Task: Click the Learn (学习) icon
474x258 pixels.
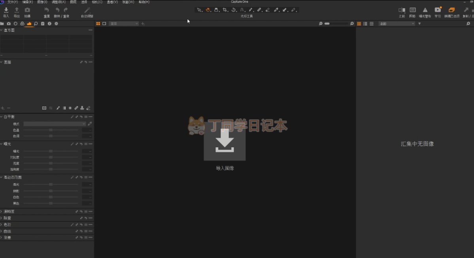Action: (x=438, y=10)
